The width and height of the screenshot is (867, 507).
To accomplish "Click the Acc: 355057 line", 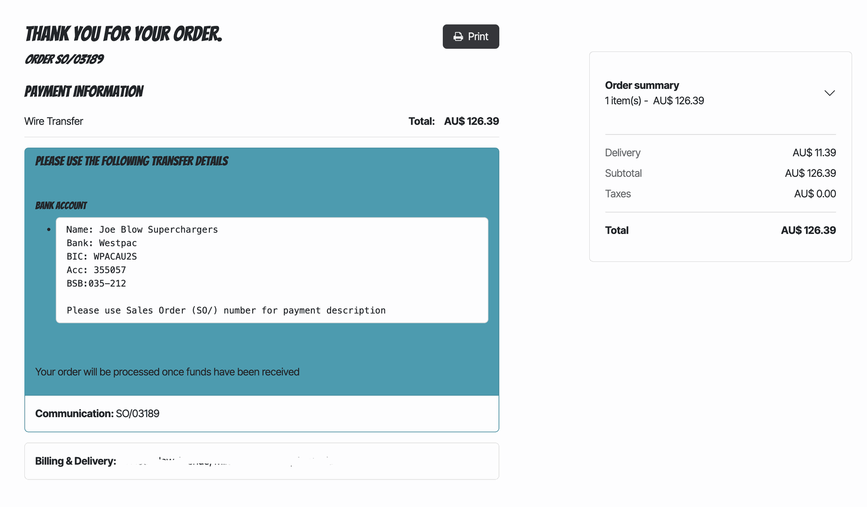I will [96, 270].
